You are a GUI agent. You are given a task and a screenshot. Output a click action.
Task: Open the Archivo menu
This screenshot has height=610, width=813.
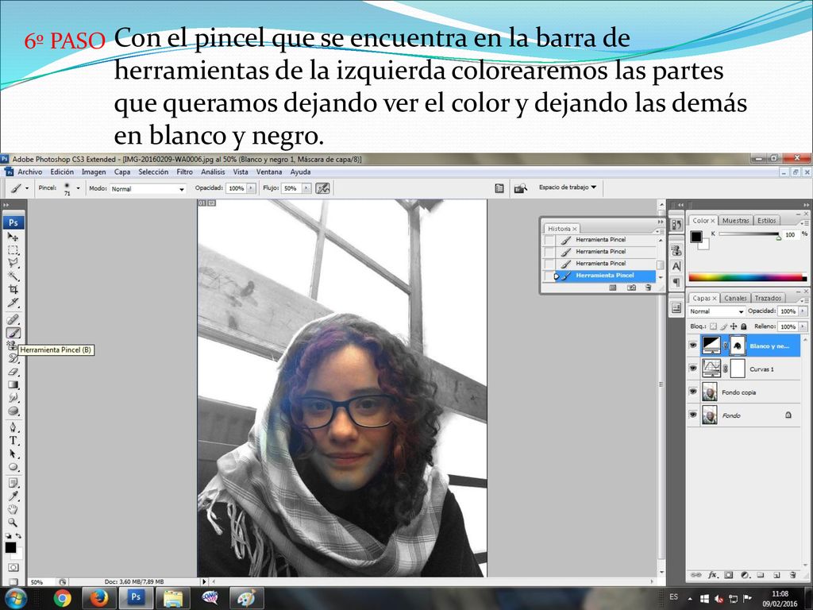pyautogui.click(x=29, y=172)
